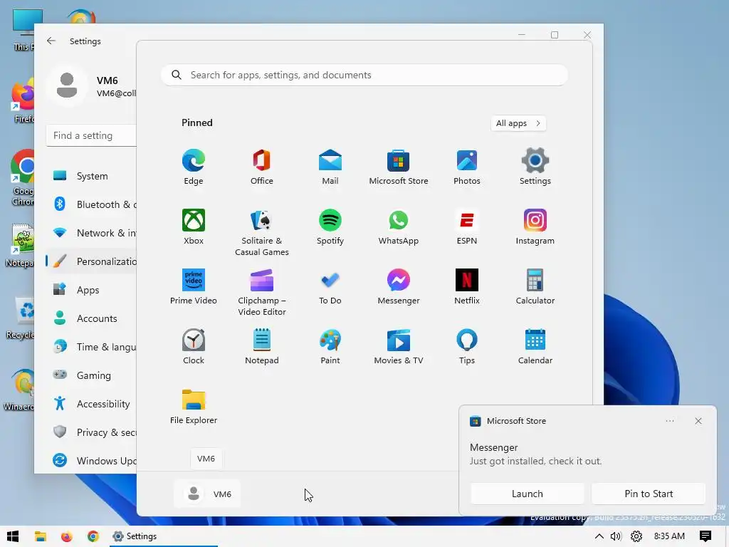The height and width of the screenshot is (547, 729).
Task: Pin Messenger to Start from the notification
Action: (x=649, y=494)
